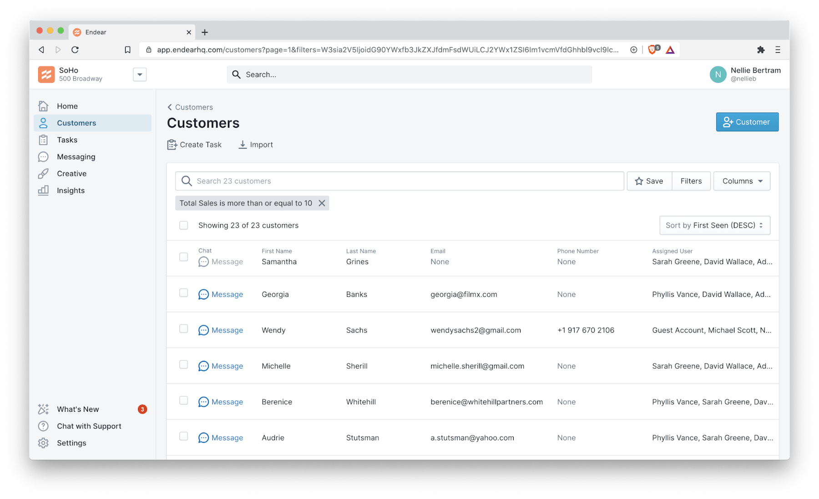Click the What's New notification badge
The image size is (819, 499).
click(142, 409)
